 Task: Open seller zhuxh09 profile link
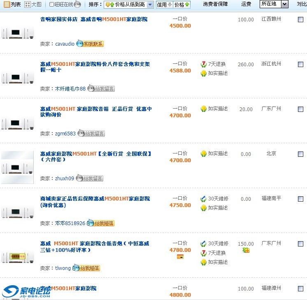[65, 179]
